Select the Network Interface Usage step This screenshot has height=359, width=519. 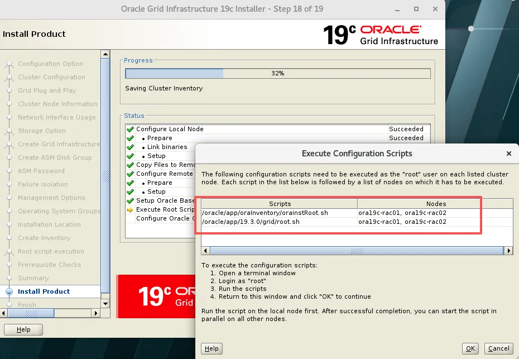[56, 117]
